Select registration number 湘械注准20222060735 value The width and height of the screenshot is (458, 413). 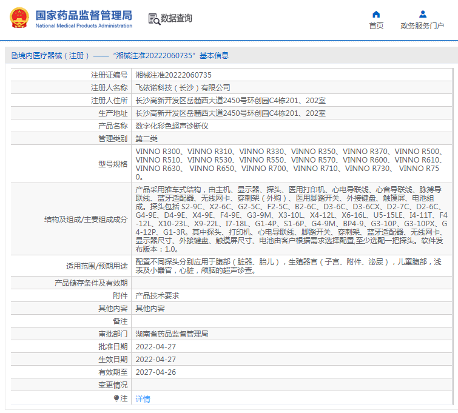pos(173,75)
